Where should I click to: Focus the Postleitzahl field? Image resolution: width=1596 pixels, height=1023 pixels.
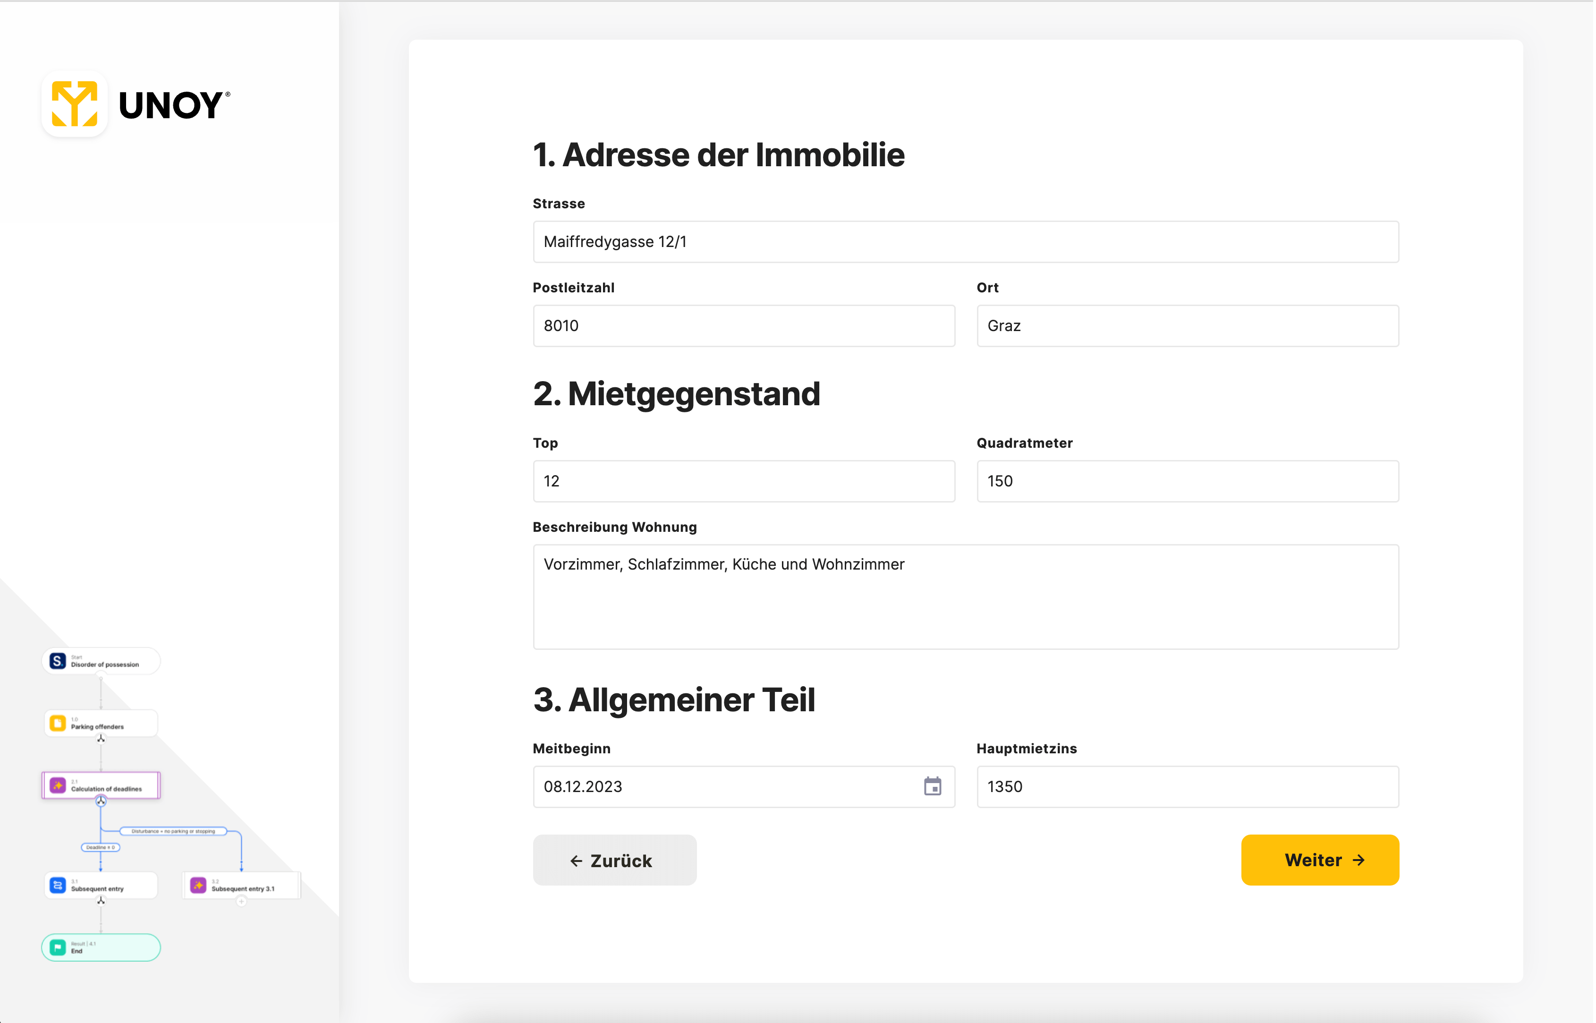745,326
